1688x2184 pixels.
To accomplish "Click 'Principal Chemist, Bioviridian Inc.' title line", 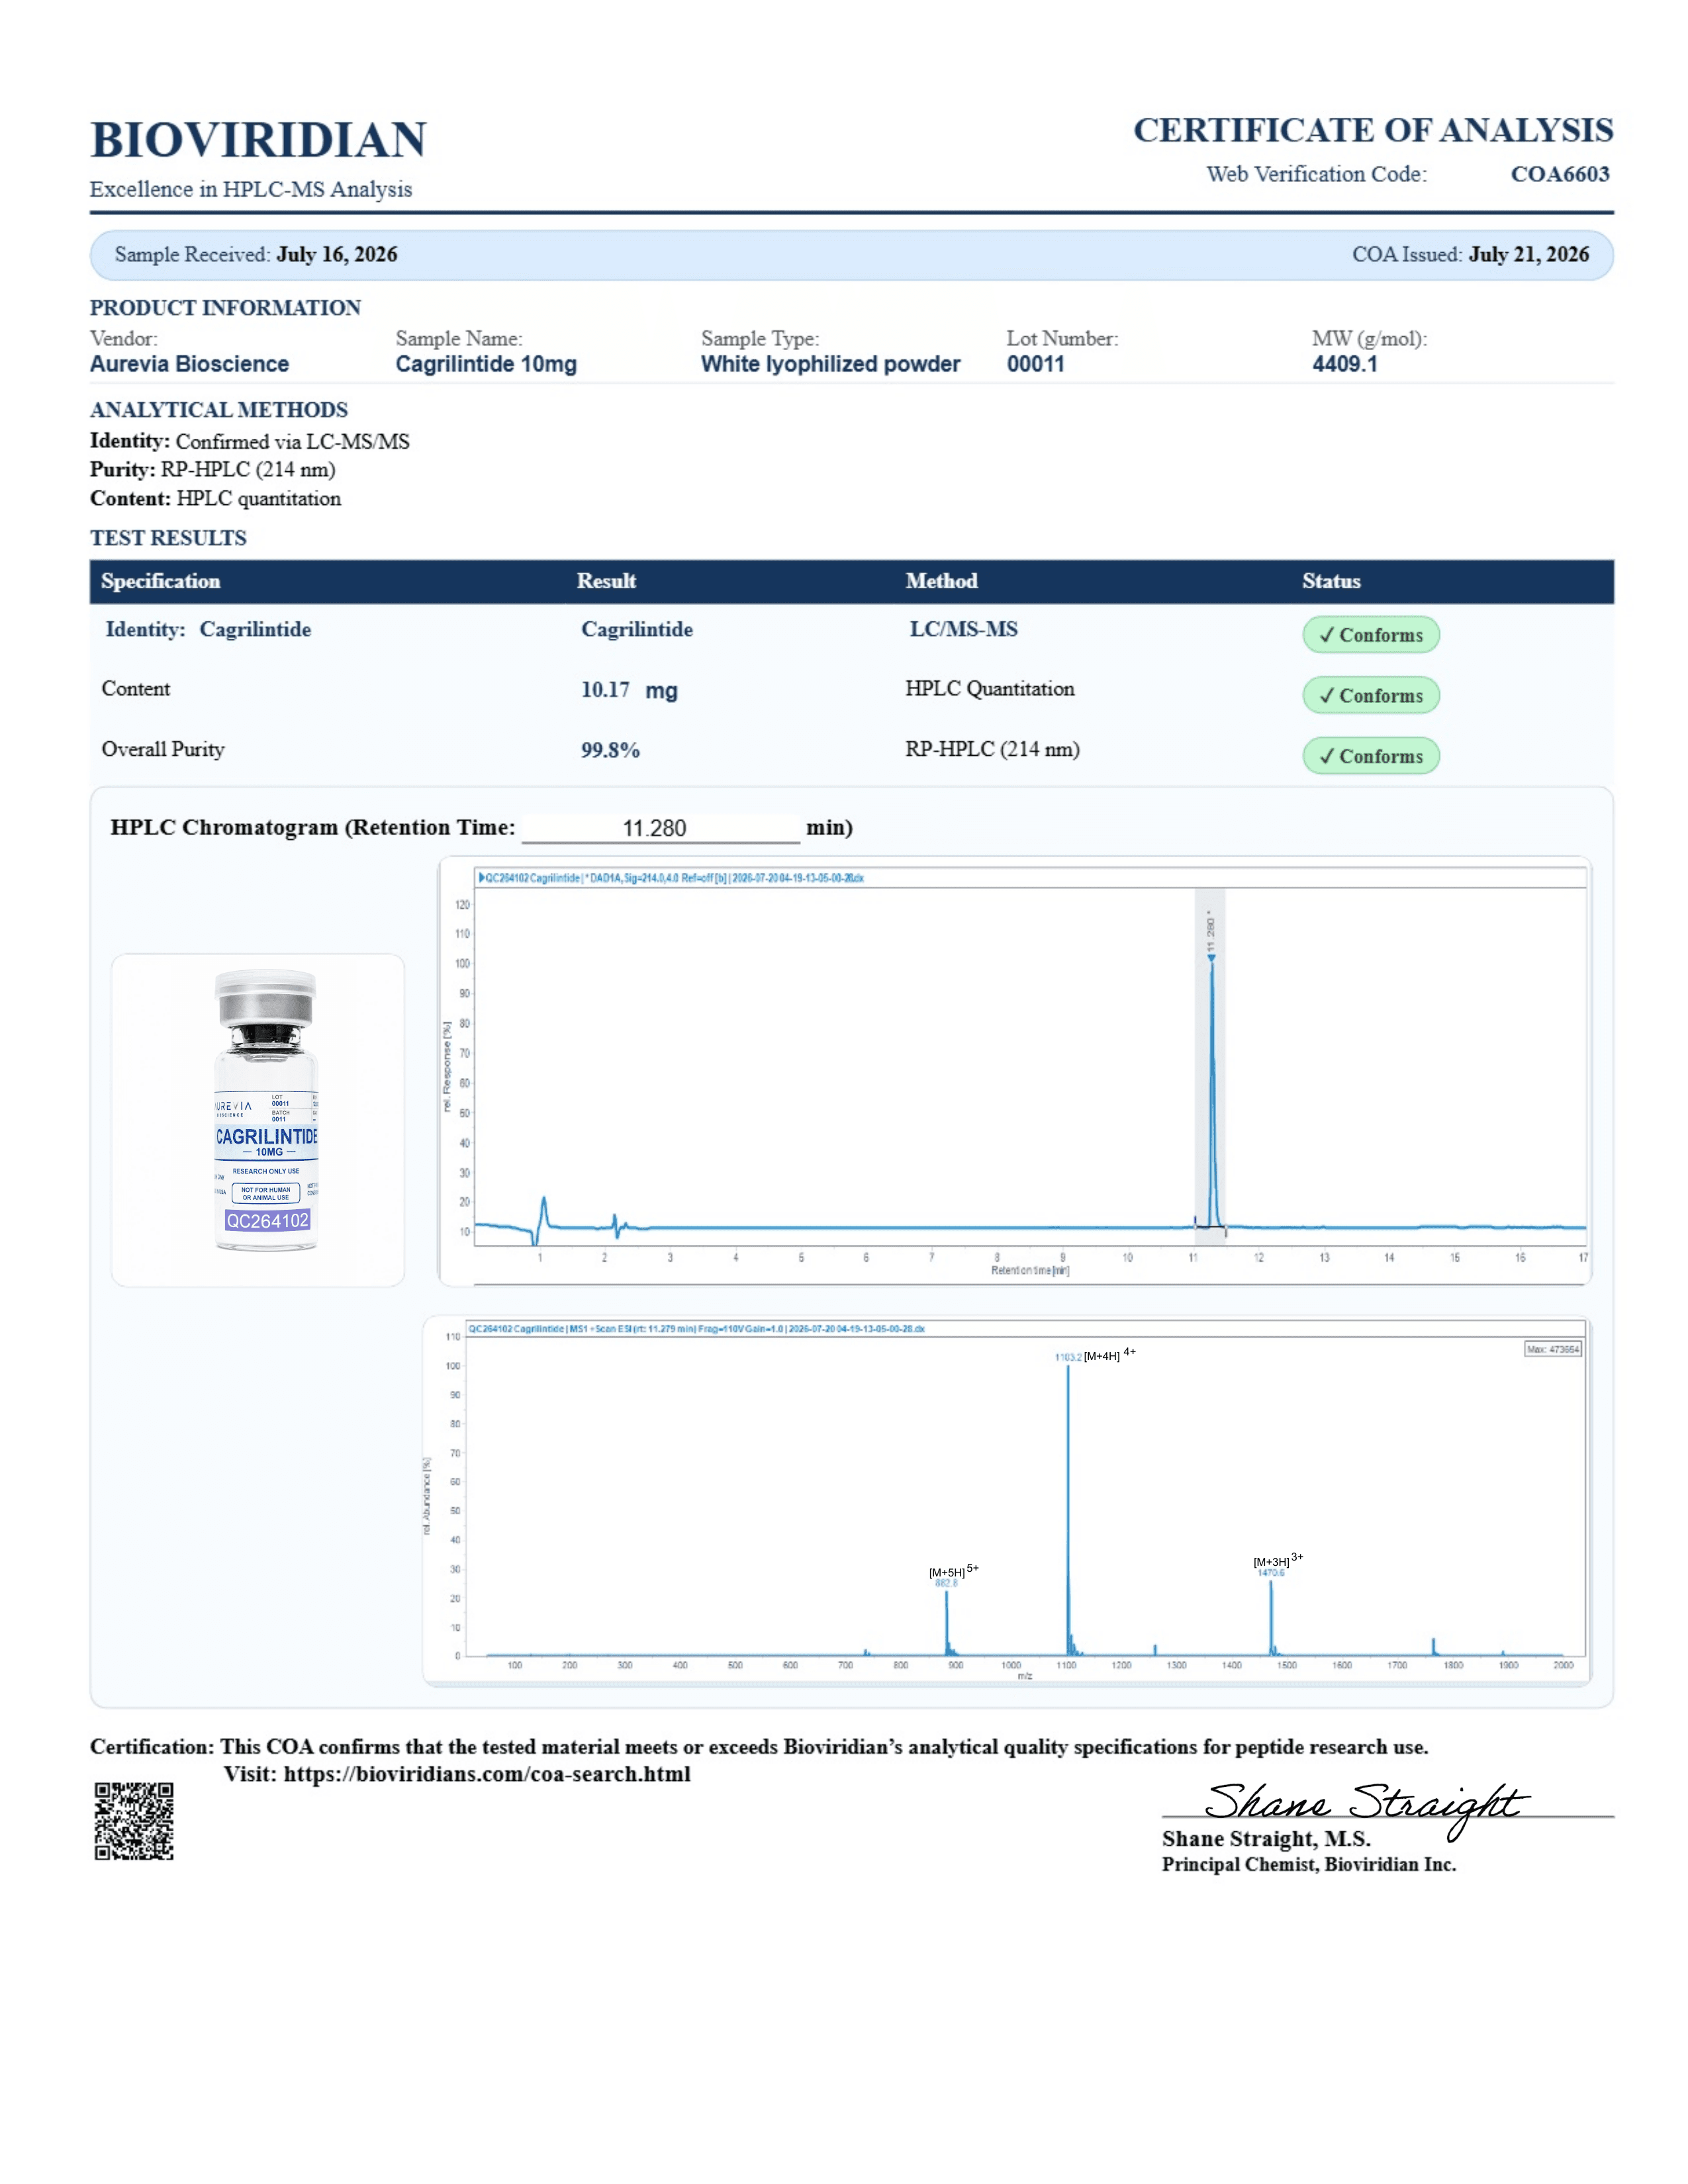I will [1309, 1864].
